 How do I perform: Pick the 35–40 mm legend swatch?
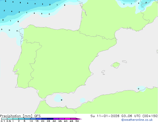tap(62, 119)
